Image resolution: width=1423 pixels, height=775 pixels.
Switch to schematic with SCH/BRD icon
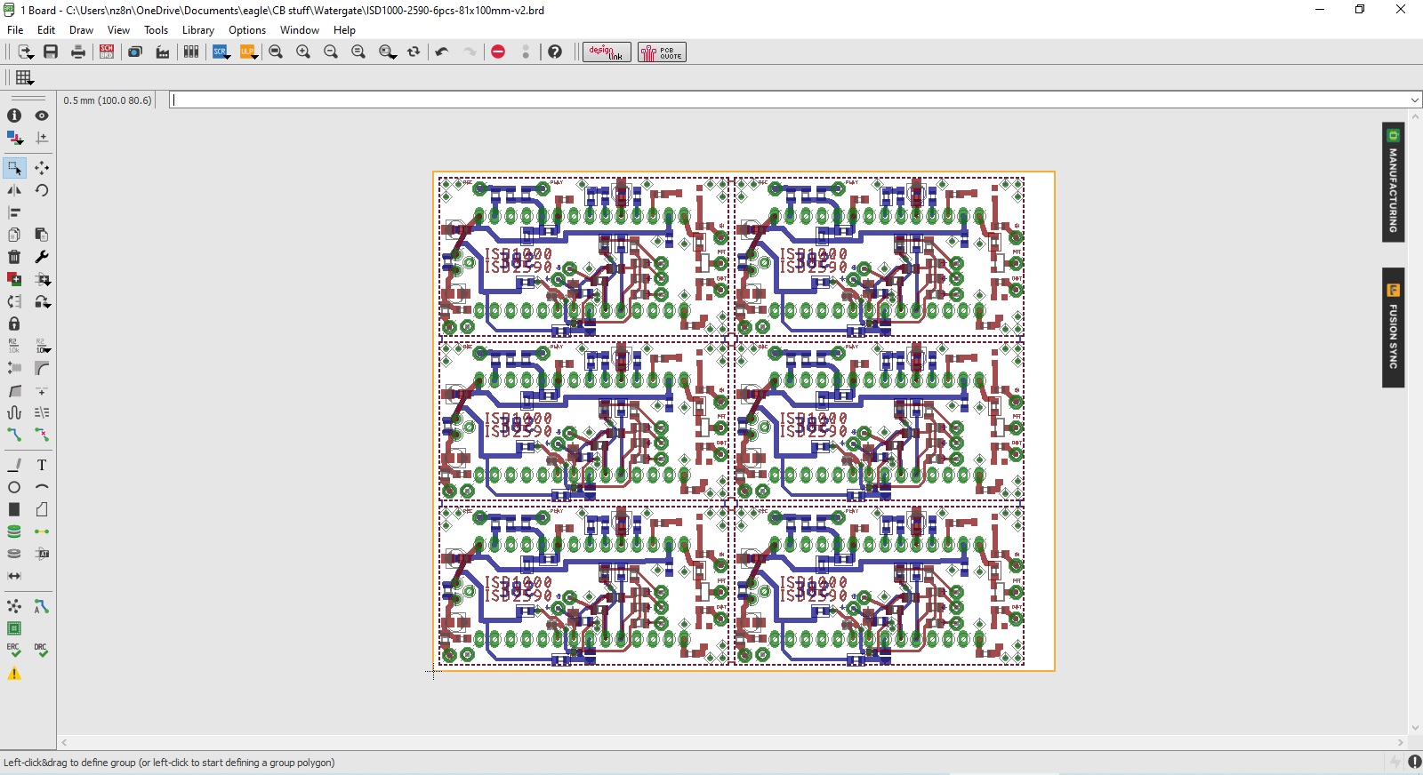[x=107, y=52]
